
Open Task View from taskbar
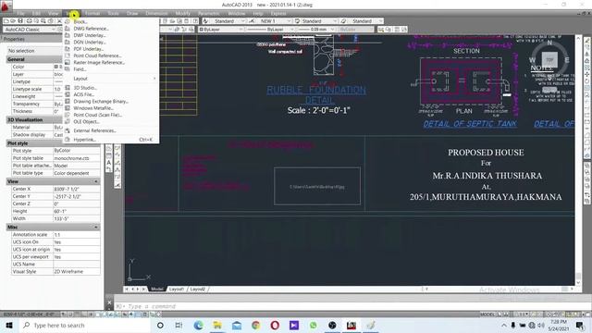point(179,325)
